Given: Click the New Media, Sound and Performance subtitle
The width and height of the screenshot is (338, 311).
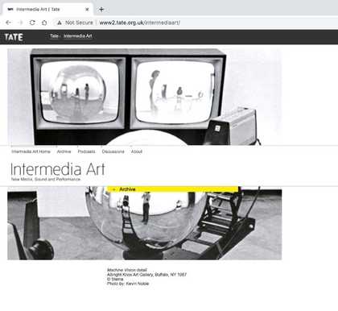Looking at the screenshot, I should click(x=46, y=179).
